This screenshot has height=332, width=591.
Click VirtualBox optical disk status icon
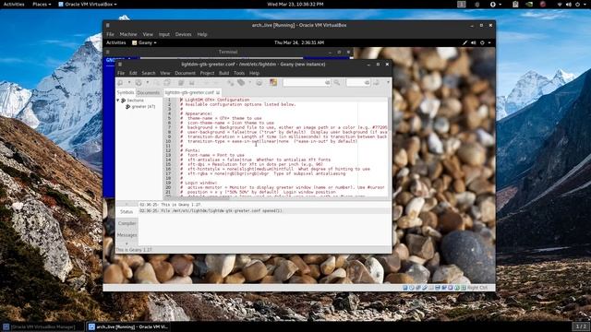click(412, 288)
